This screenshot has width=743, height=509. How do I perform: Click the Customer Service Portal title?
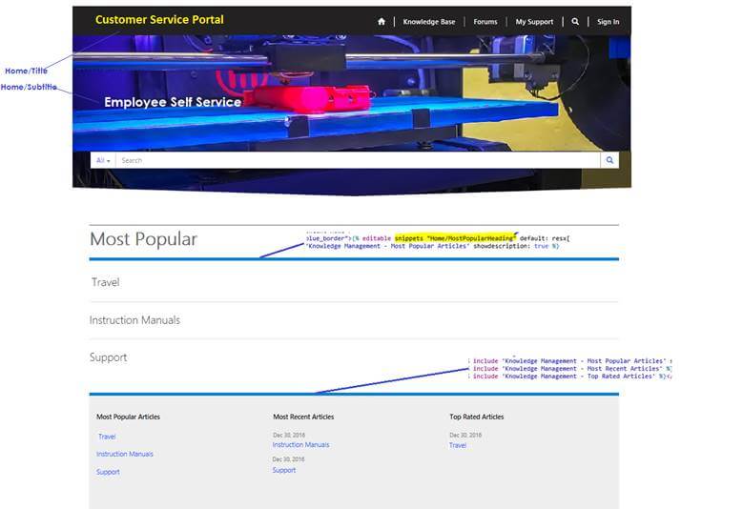pos(159,19)
